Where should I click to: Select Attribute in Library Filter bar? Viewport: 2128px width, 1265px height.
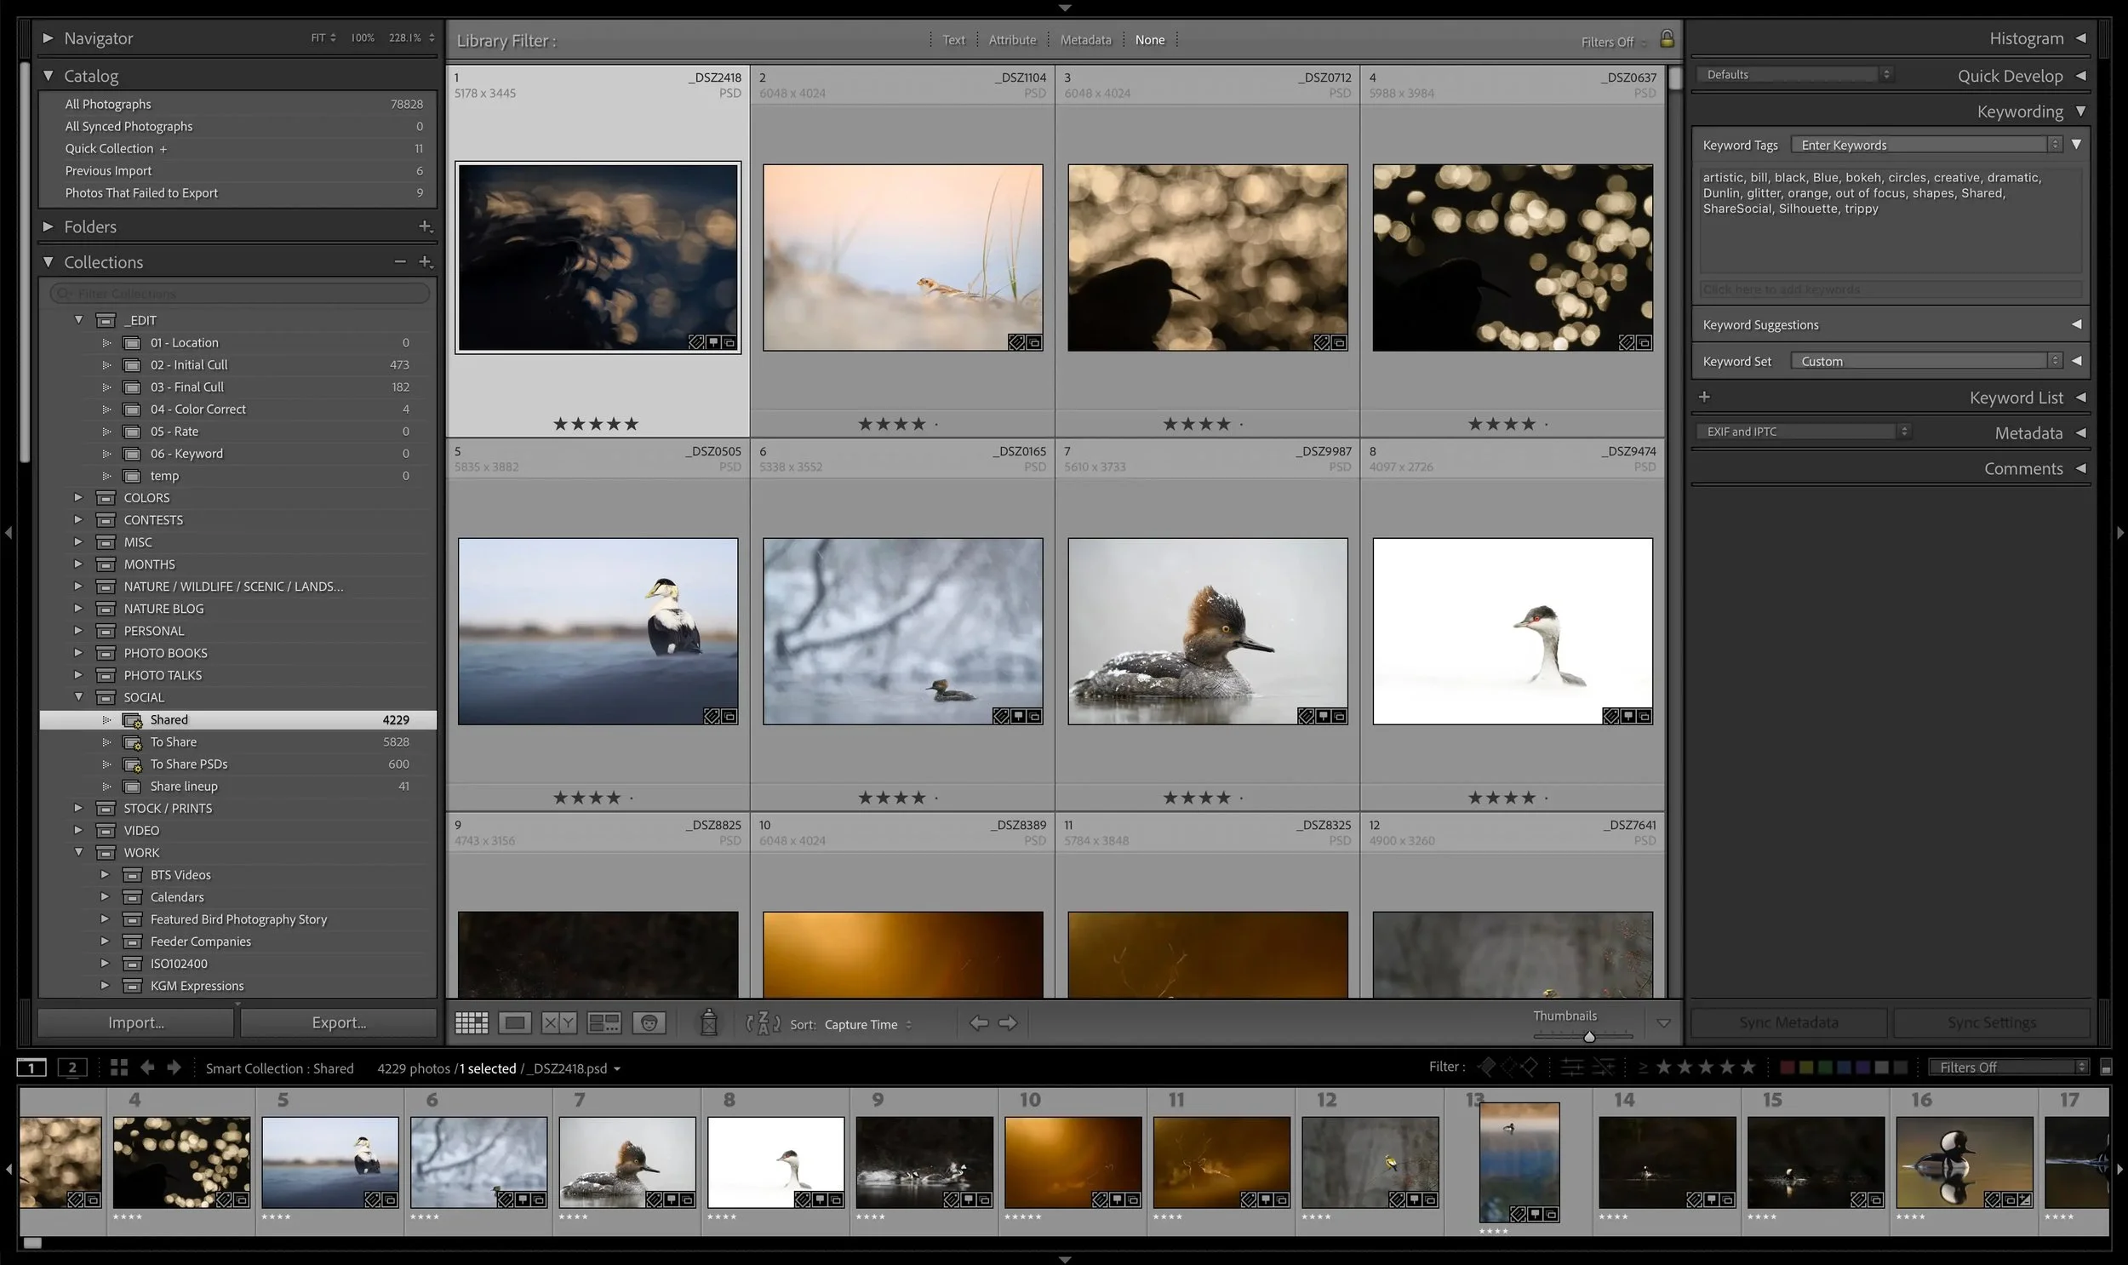coord(1011,40)
